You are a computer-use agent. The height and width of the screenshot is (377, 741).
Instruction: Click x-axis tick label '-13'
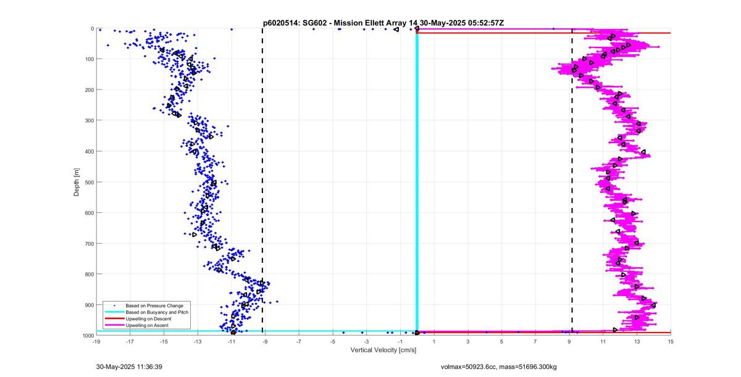point(198,341)
